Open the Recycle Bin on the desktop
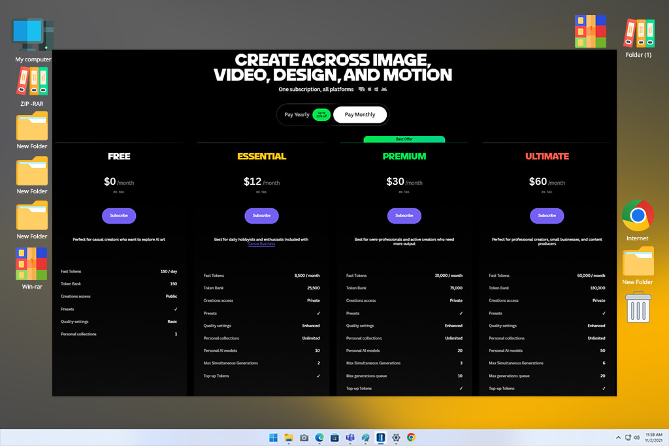Screen dimensions: 669x446 click(x=638, y=307)
